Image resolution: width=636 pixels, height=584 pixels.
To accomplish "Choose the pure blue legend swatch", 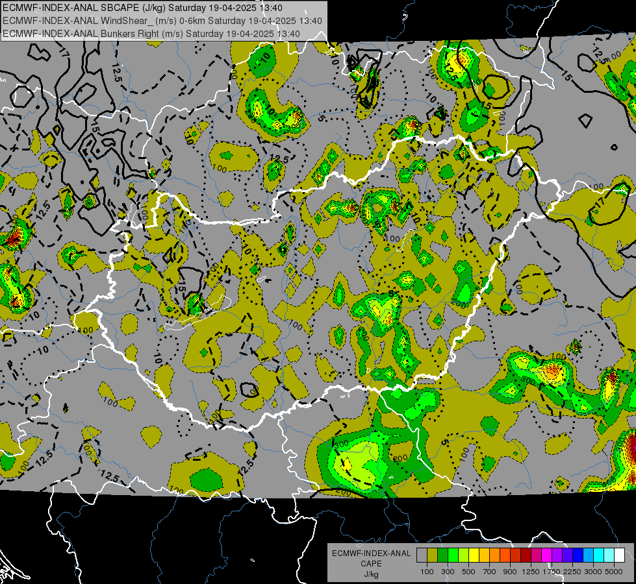I will 578,555.
